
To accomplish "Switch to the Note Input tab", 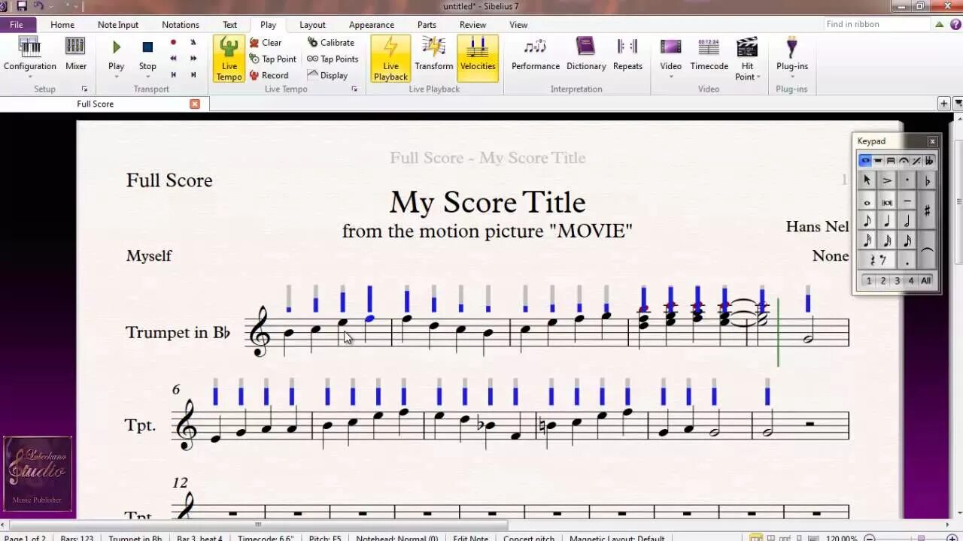I will pyautogui.click(x=118, y=25).
